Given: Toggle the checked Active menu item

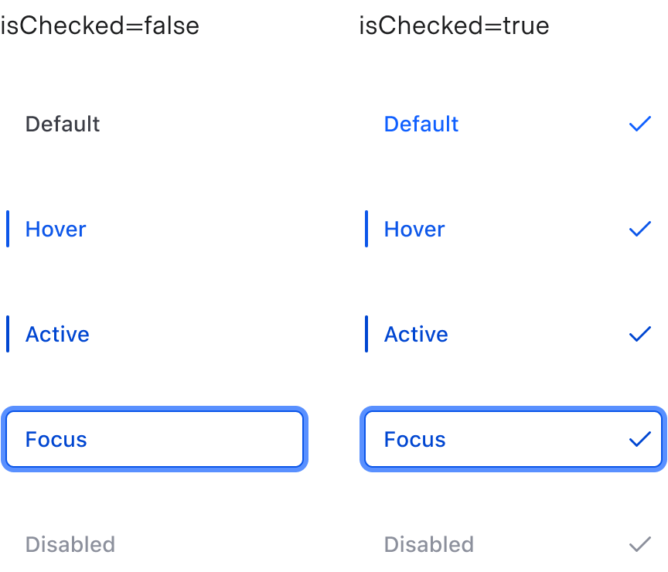Looking at the screenshot, I should coord(416,334).
